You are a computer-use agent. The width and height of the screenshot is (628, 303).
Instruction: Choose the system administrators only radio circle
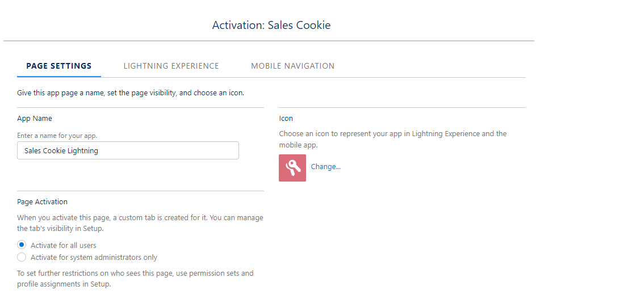pos(22,257)
